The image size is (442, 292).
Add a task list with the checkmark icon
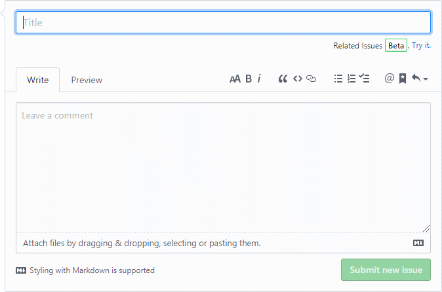365,79
